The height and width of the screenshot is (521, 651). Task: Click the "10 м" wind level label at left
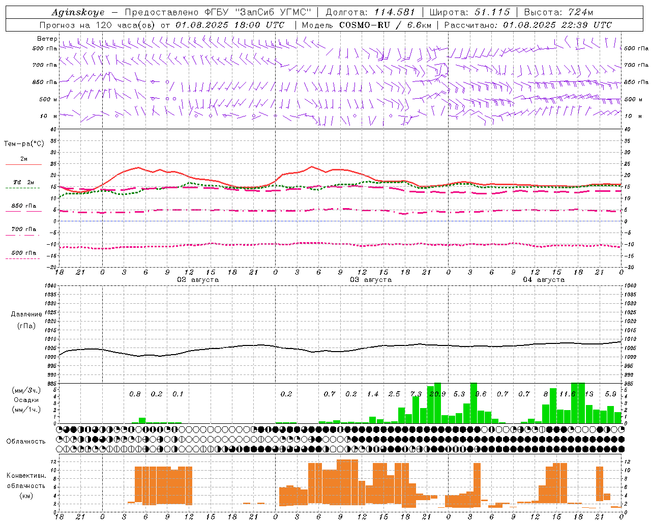point(49,117)
